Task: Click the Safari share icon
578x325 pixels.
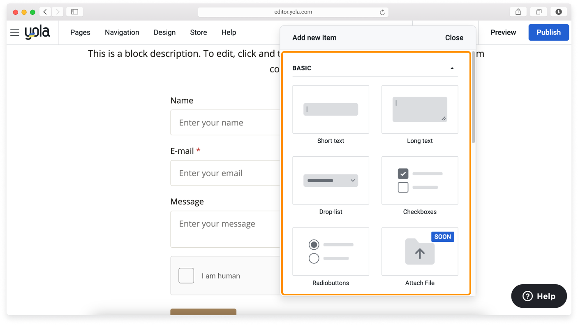Action: pyautogui.click(x=518, y=12)
